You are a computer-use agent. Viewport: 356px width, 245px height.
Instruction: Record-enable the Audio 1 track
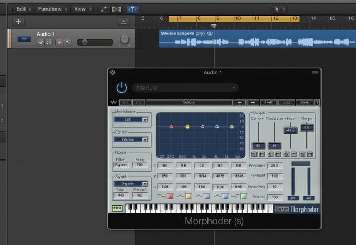click(x=60, y=42)
